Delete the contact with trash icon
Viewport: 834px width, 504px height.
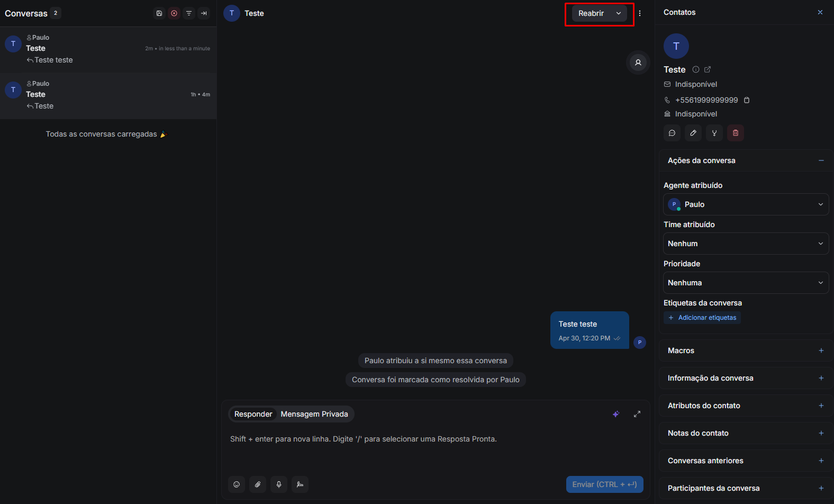click(x=736, y=133)
